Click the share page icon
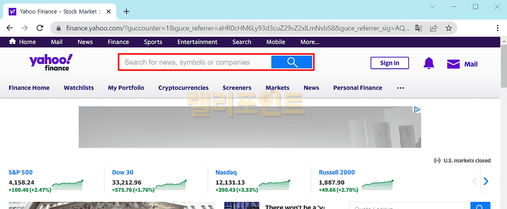Screen dimensions: 507x209 pyautogui.click(x=434, y=28)
